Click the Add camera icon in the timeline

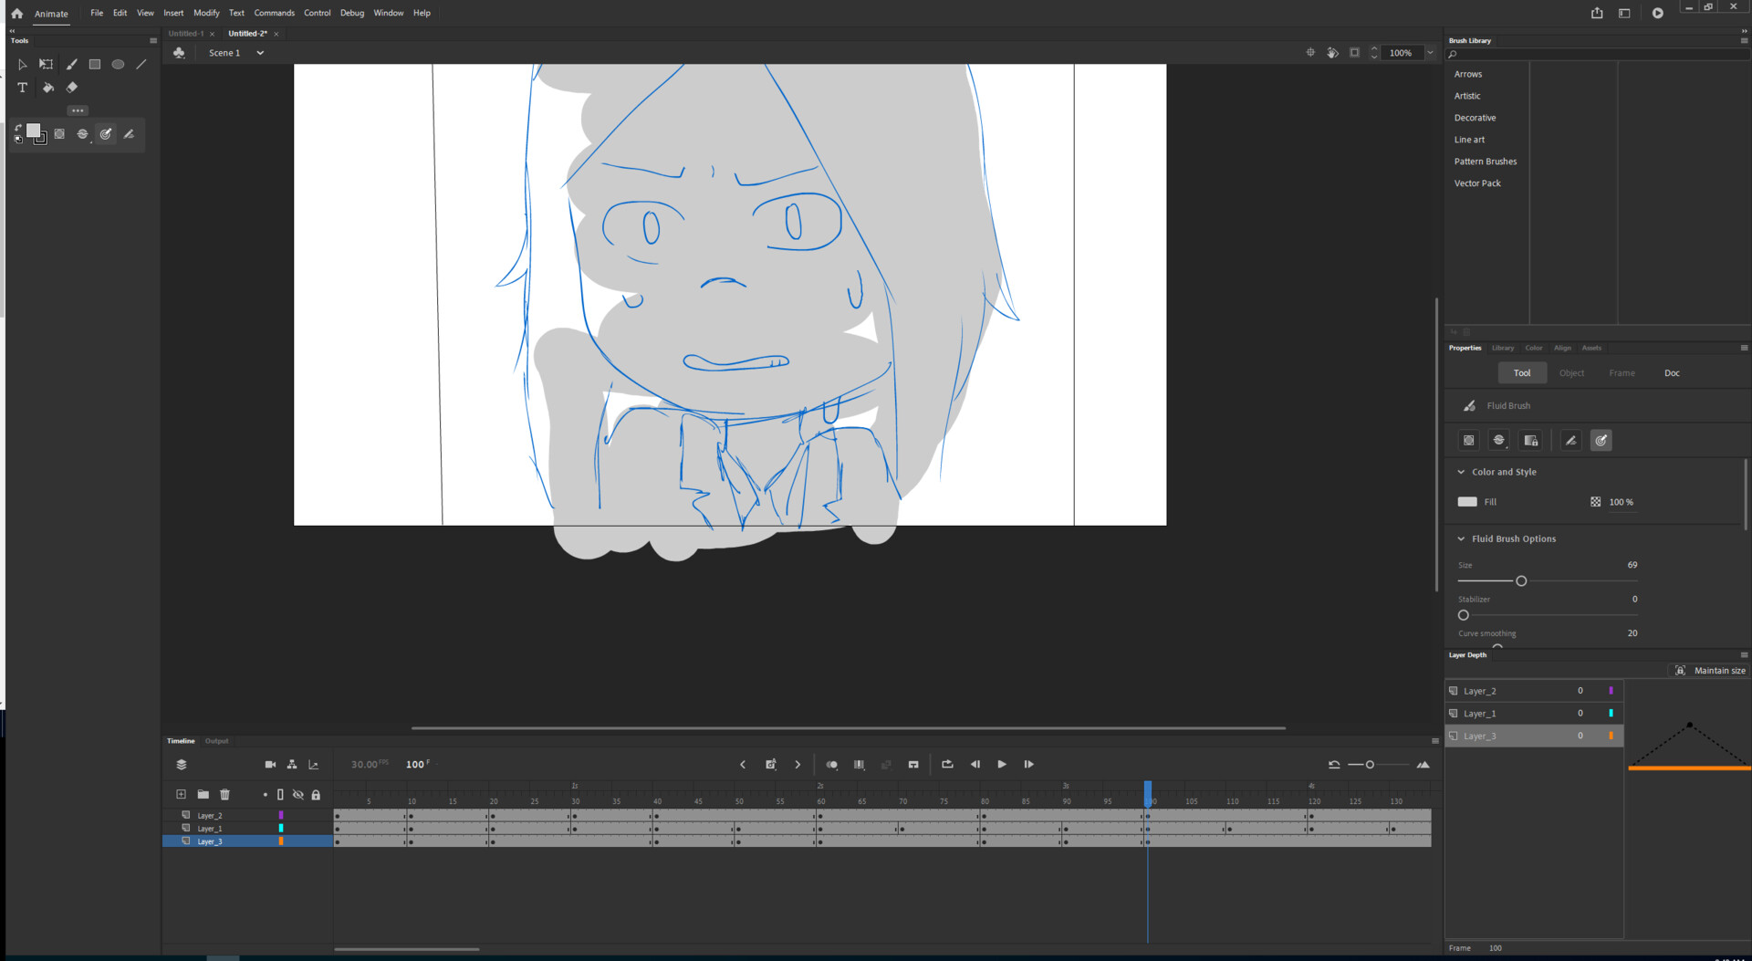(270, 765)
